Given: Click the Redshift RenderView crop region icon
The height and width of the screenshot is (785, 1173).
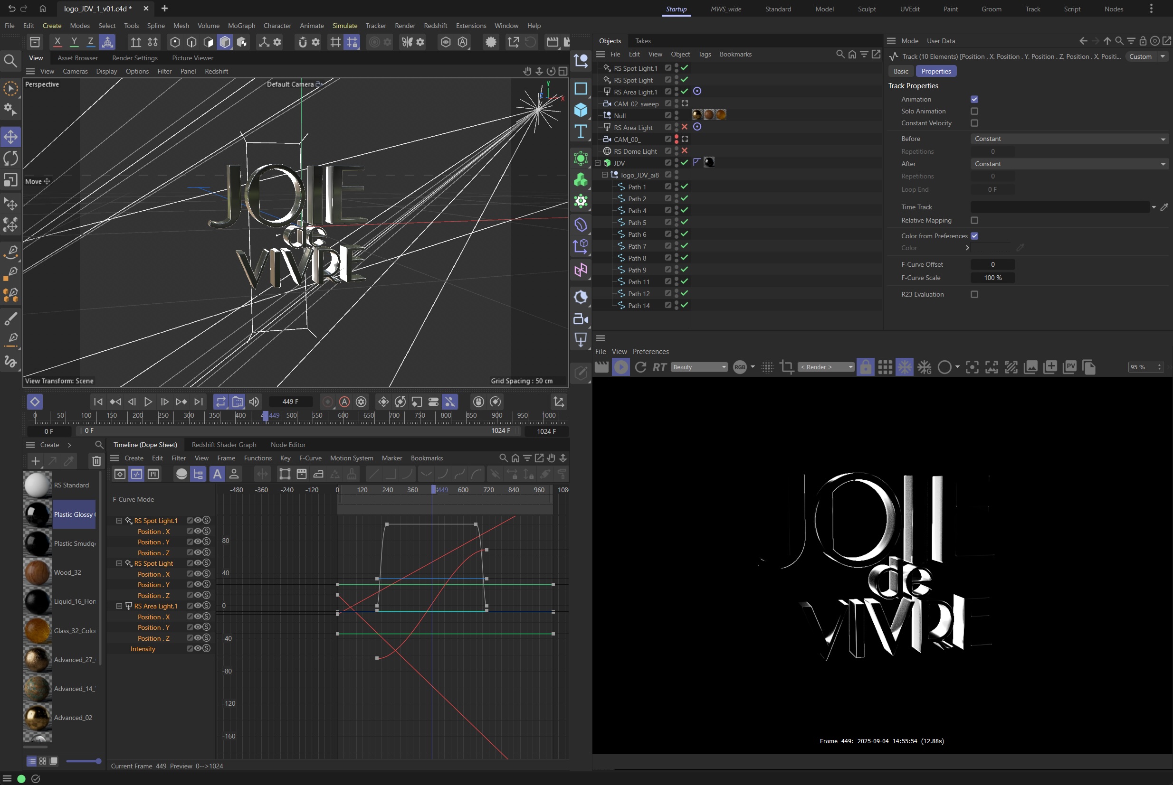Looking at the screenshot, I should 787,367.
